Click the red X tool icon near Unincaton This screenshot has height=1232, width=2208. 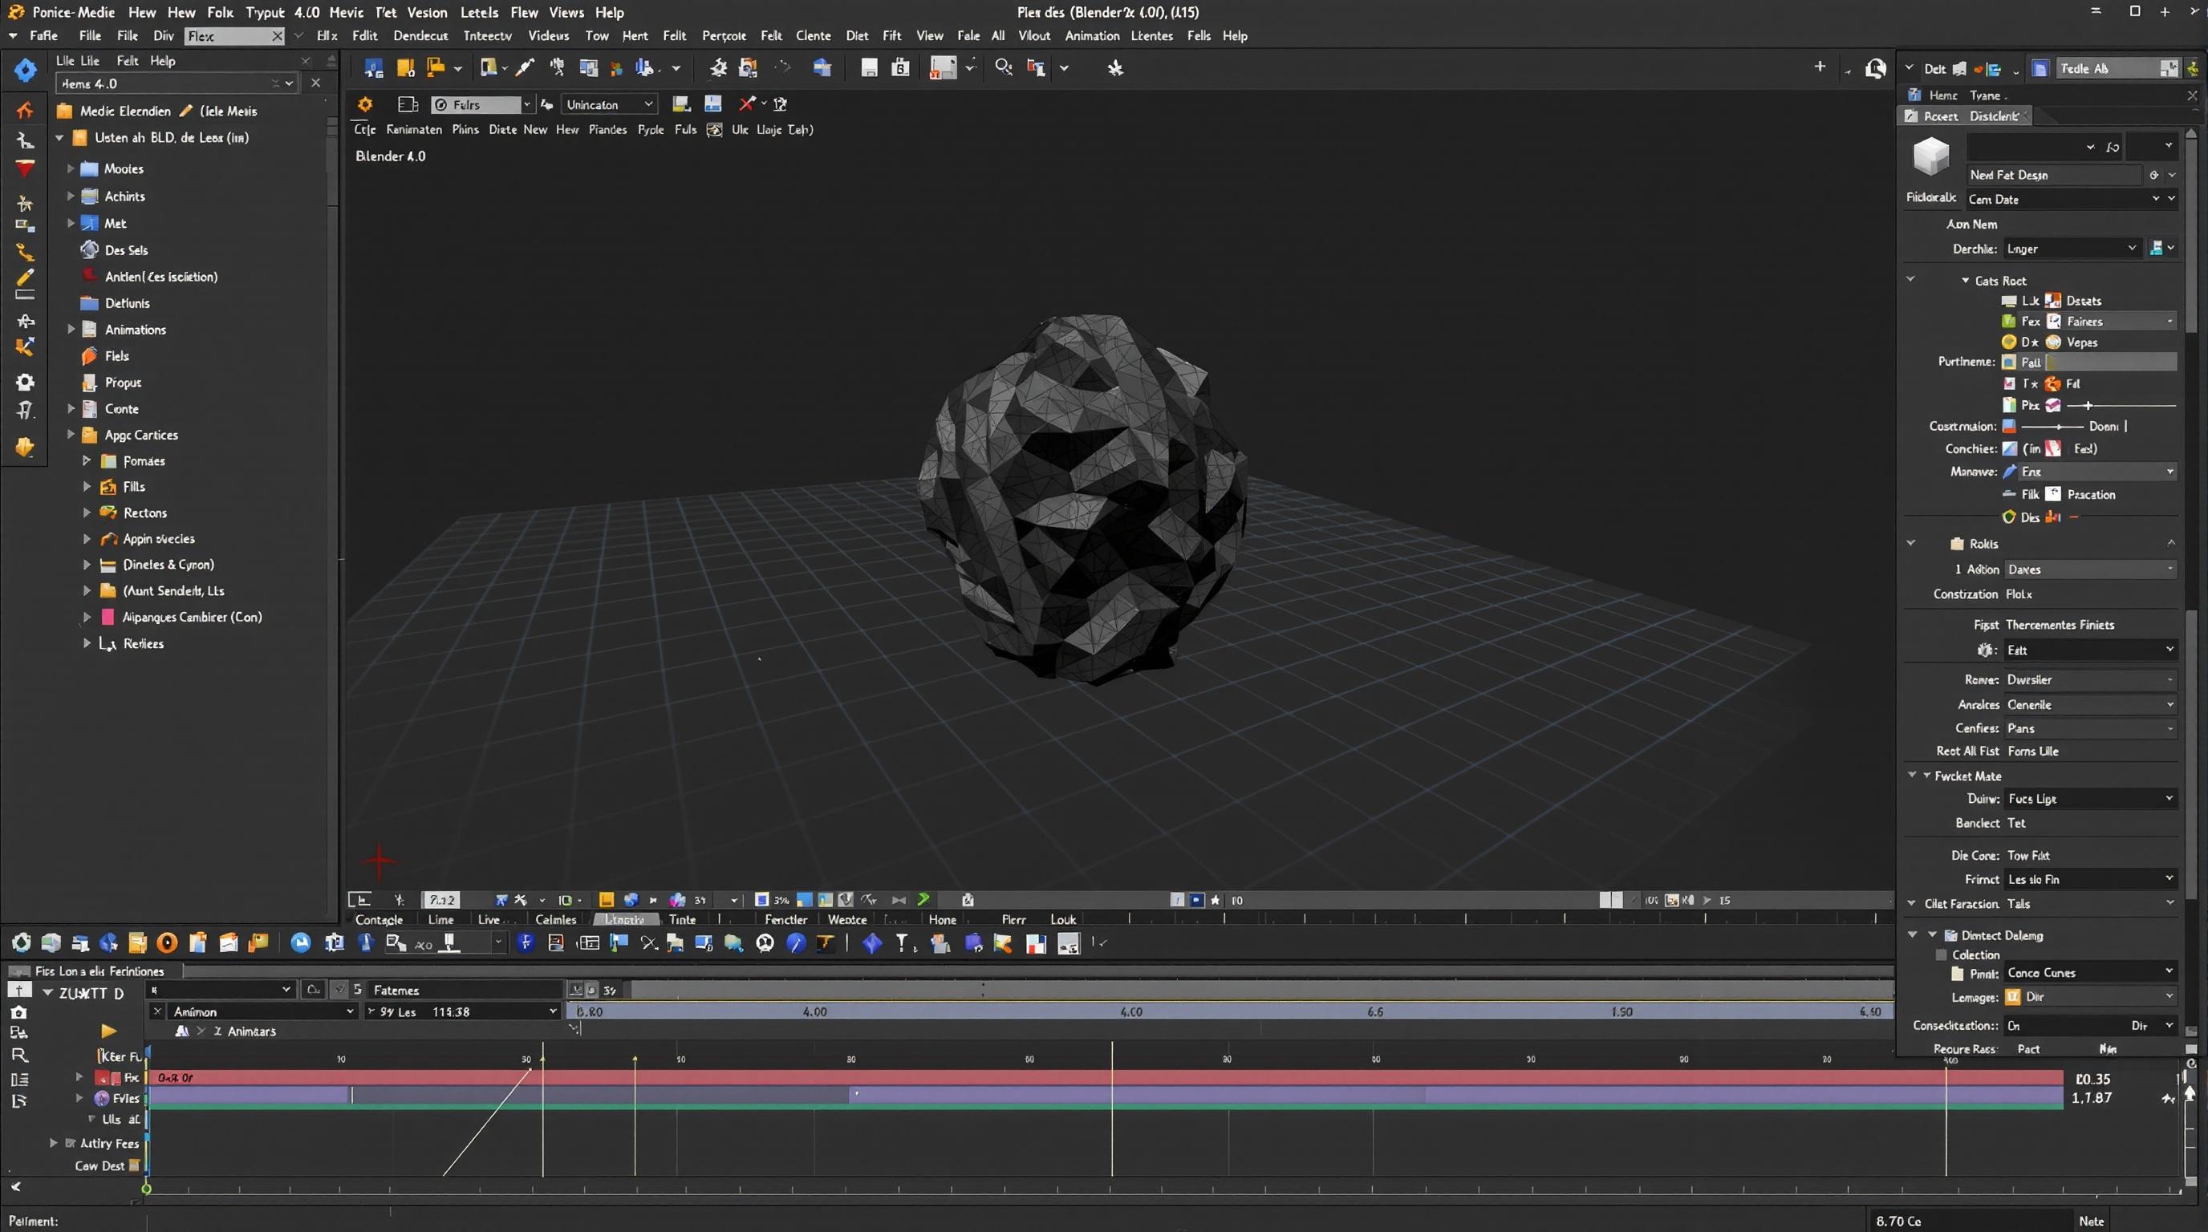click(x=748, y=103)
